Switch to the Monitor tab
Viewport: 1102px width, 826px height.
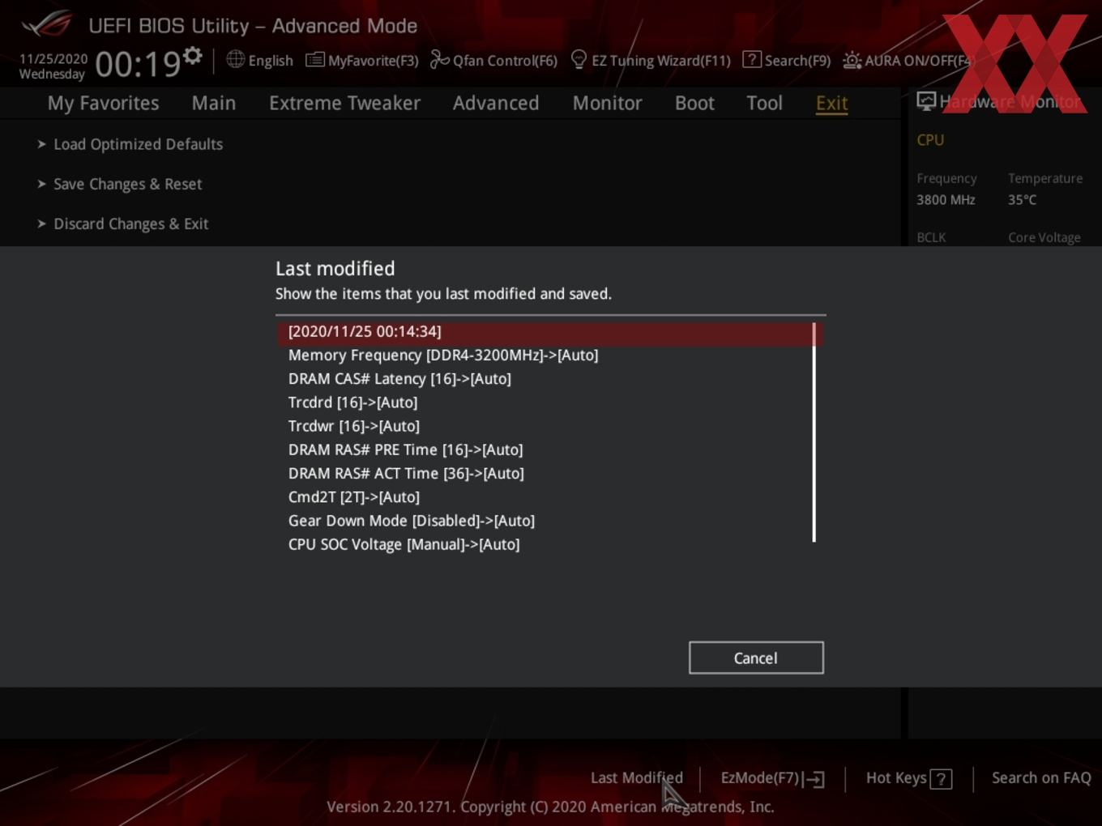coord(607,103)
